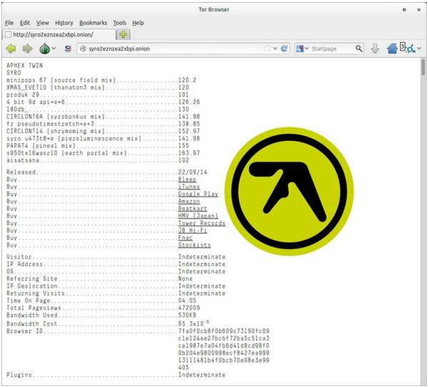Image resolution: width=428 pixels, height=388 pixels.
Task: Maximize the Tor Browser window
Action: [x=404, y=9]
